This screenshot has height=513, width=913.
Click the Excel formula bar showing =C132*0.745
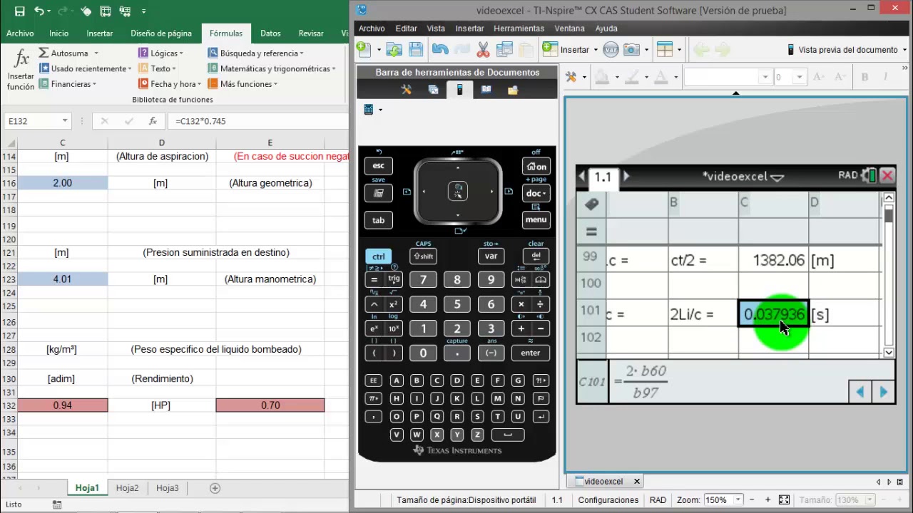click(259, 121)
